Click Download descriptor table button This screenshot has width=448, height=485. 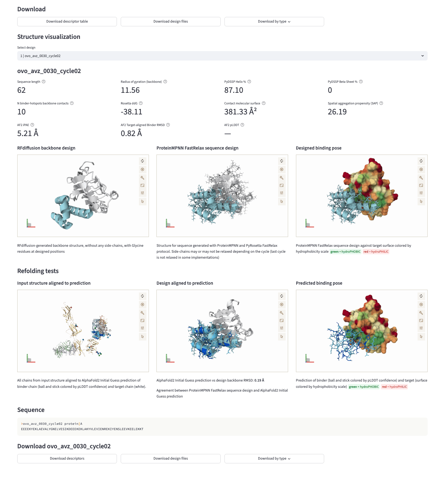(x=67, y=22)
